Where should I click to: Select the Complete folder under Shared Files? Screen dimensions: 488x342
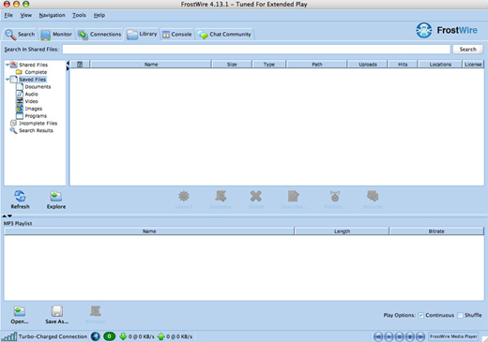point(36,72)
